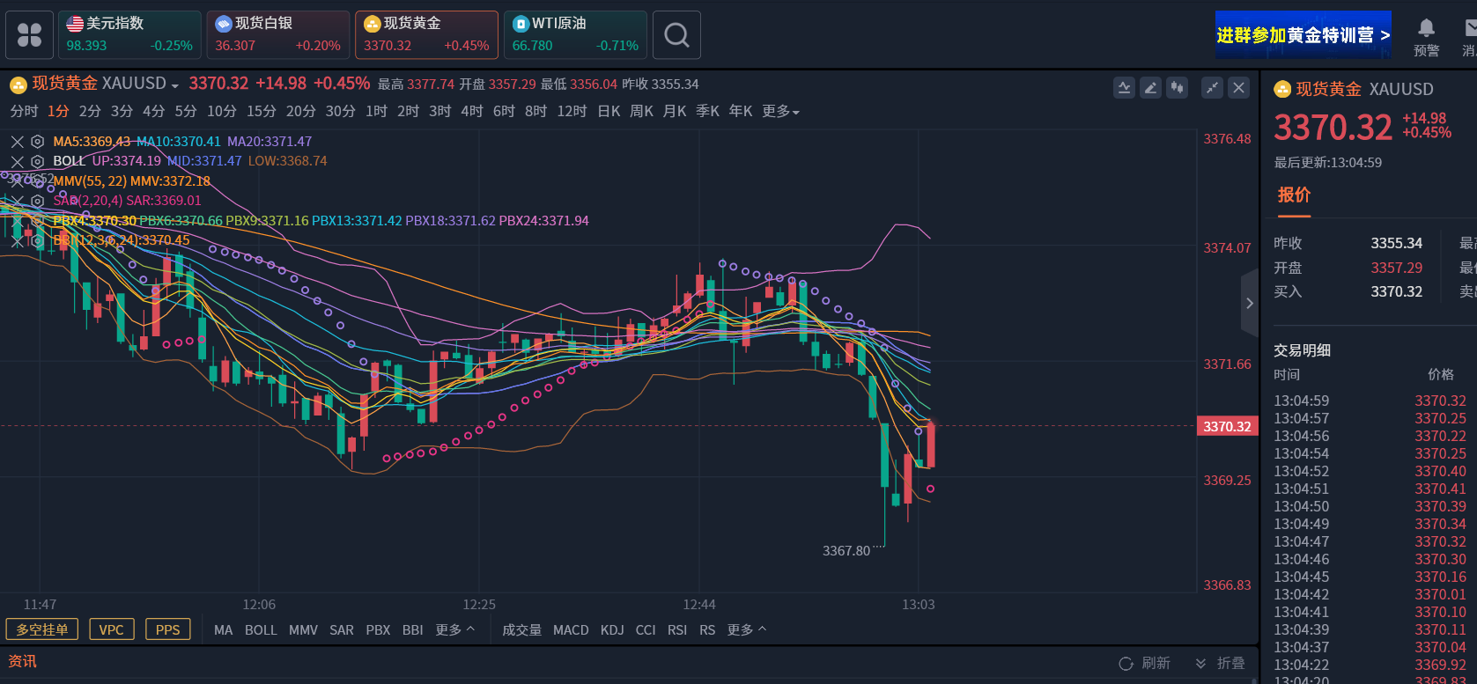Click the 13:04:22 trade row priced 3369.92
This screenshot has height=684, width=1477.
(x=1370, y=665)
